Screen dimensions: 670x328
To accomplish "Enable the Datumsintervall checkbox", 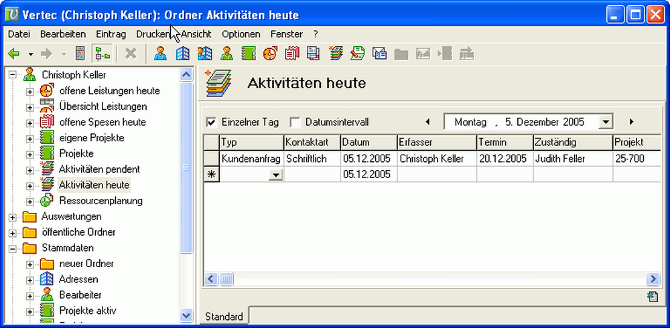I will [x=295, y=122].
